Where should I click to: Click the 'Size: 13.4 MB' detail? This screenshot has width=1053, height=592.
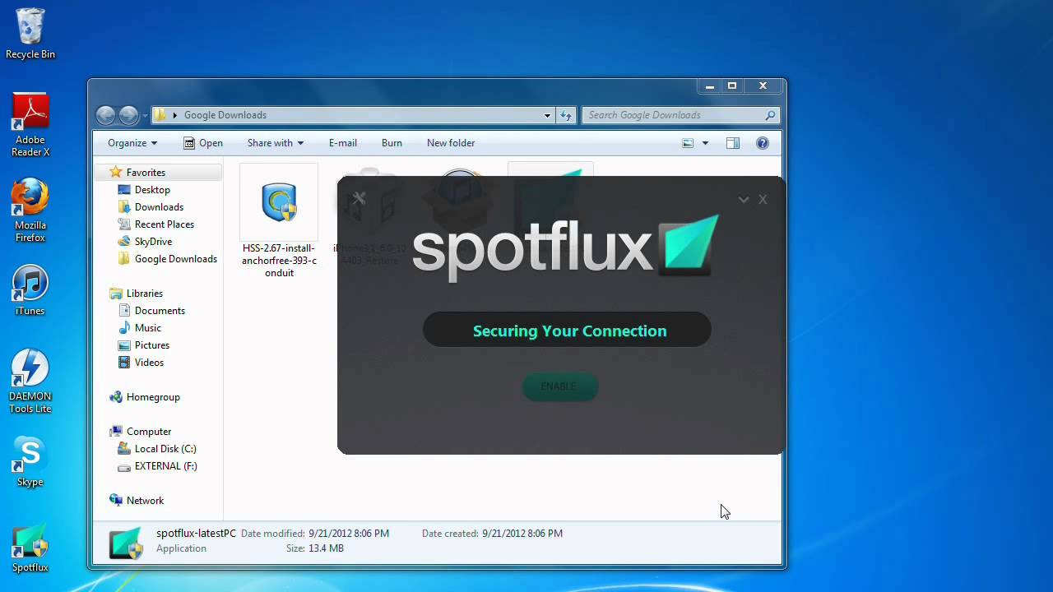[x=315, y=548]
